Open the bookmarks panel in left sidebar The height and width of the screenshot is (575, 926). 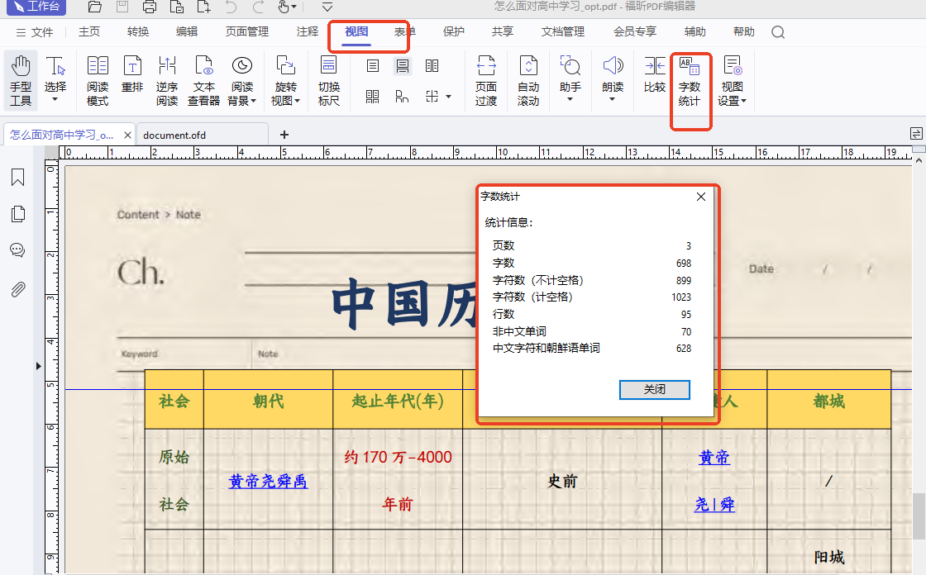point(17,178)
